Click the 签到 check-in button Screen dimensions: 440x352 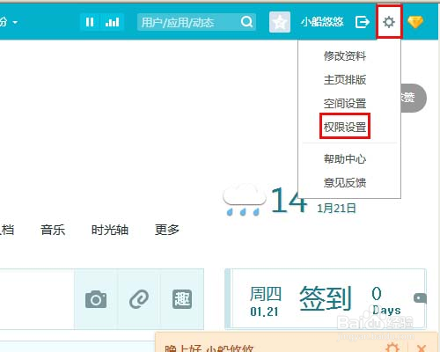click(x=326, y=298)
